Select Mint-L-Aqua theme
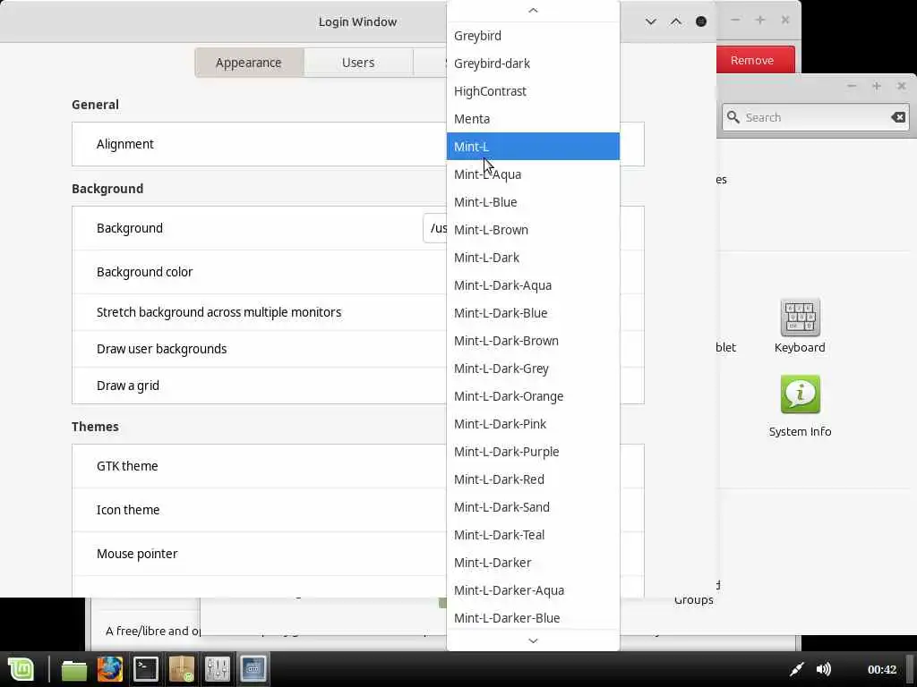917x687 pixels. (533, 174)
